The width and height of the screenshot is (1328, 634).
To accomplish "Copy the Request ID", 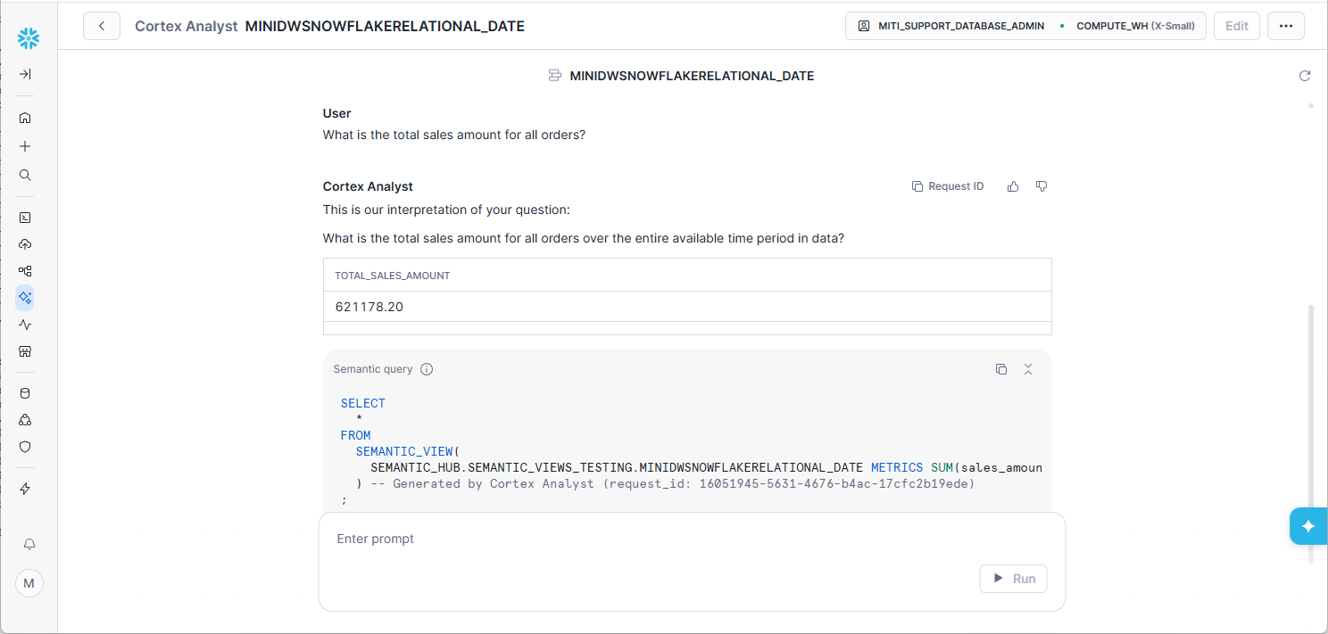I will [948, 186].
